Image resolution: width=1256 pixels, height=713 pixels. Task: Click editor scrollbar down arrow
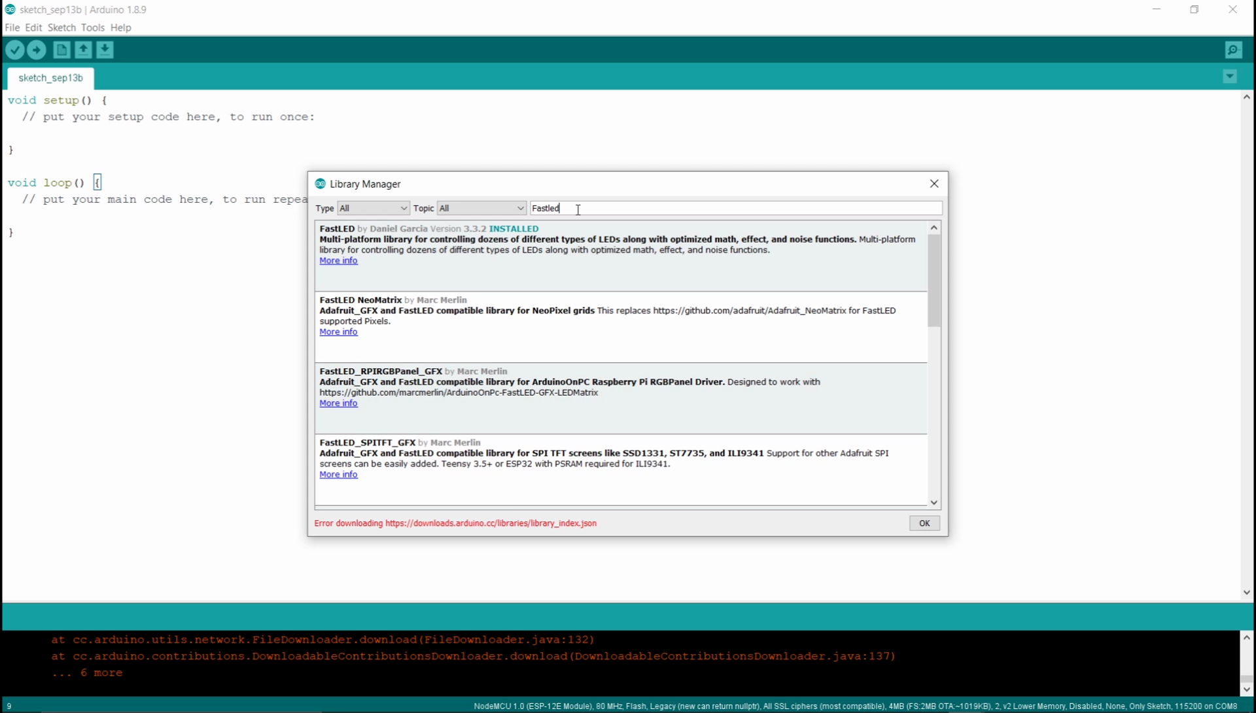1247,593
